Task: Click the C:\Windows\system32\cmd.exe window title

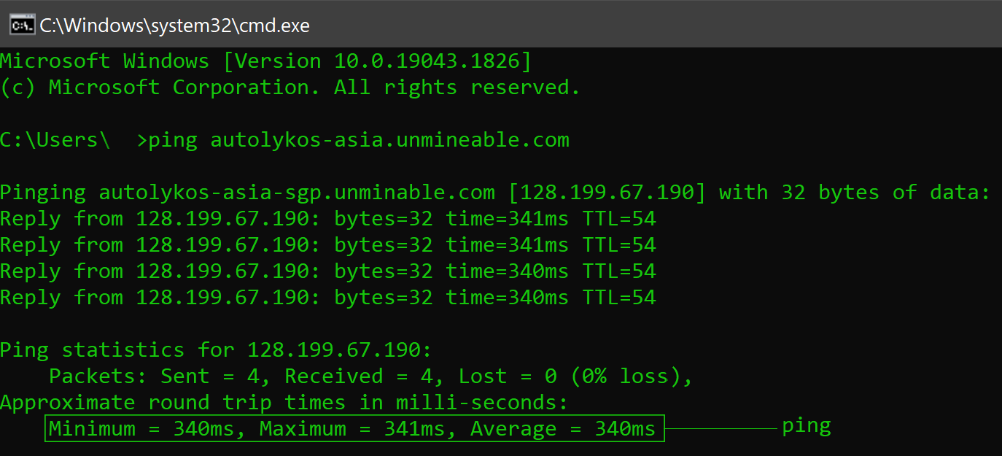Action: 174,26
